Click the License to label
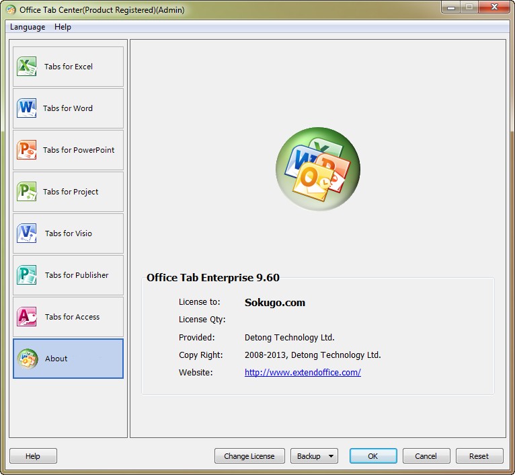Image resolution: width=515 pixels, height=475 pixels. (x=200, y=302)
